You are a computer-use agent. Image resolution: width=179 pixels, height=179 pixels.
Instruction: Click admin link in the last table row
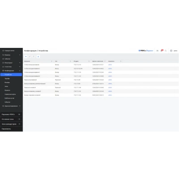[110, 95]
